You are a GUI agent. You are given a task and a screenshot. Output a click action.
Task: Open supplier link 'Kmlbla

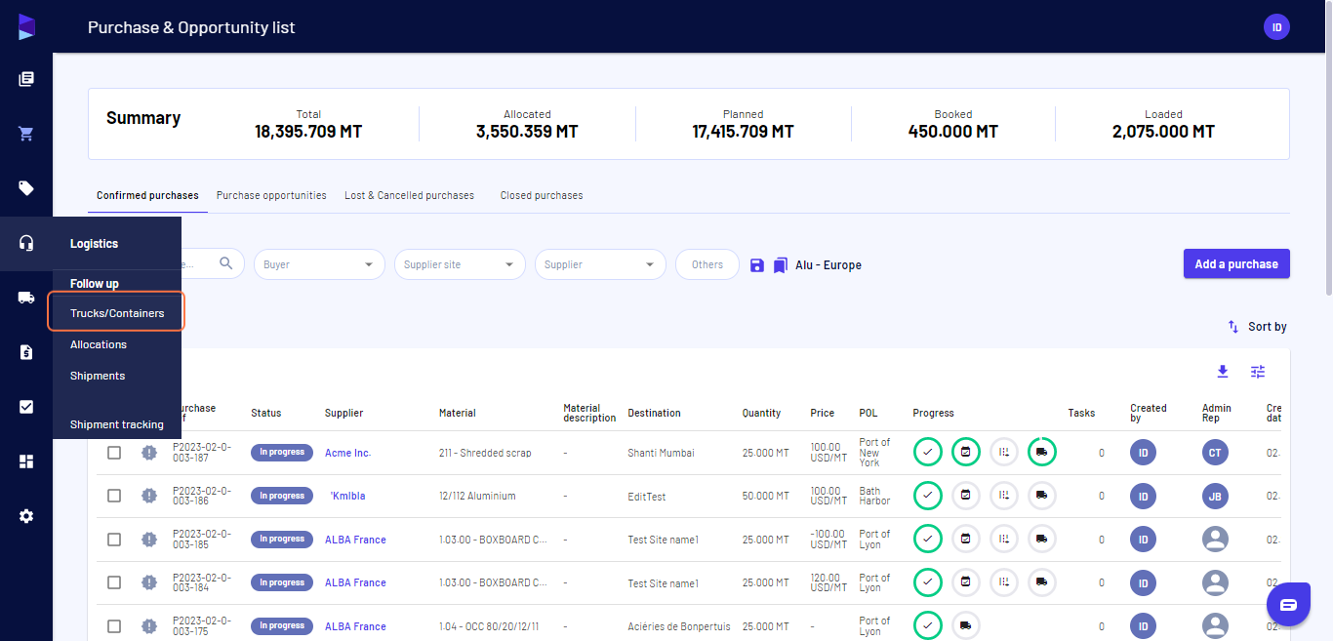pyautogui.click(x=347, y=496)
